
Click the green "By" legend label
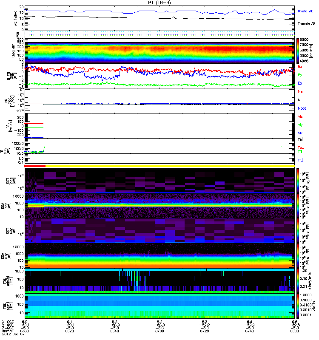pyautogui.click(x=300, y=75)
